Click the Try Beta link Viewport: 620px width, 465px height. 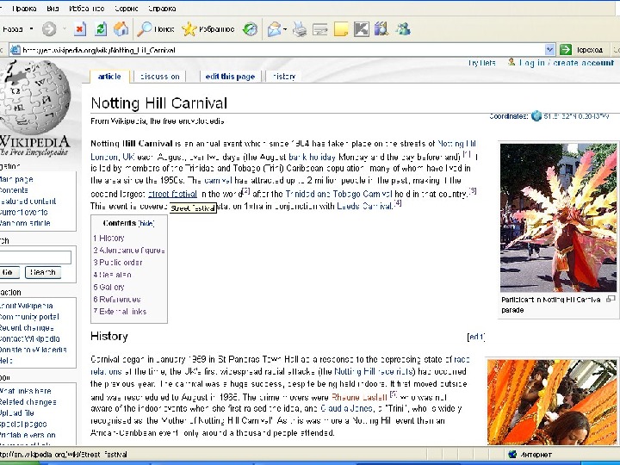pyautogui.click(x=481, y=63)
